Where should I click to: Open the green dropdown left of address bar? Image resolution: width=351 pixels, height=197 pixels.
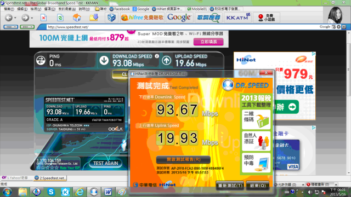27,27
